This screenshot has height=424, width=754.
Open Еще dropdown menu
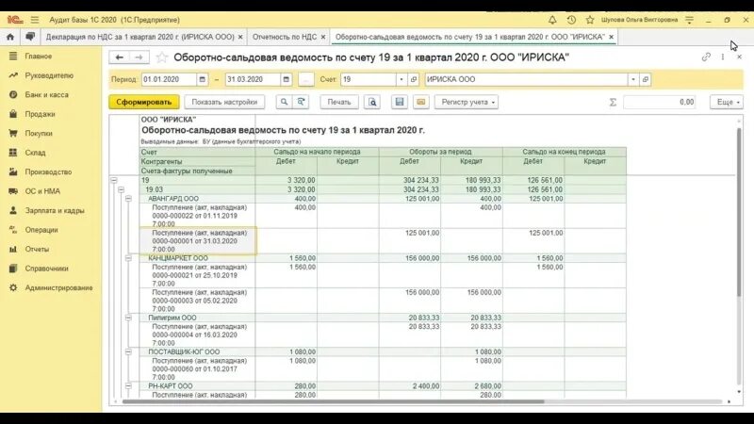727,102
